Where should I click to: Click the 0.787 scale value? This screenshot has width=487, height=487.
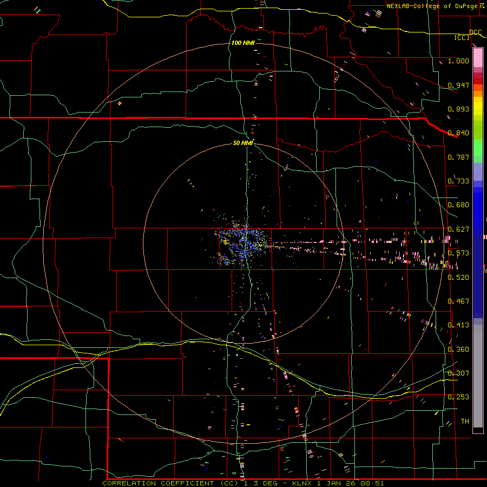(458, 157)
